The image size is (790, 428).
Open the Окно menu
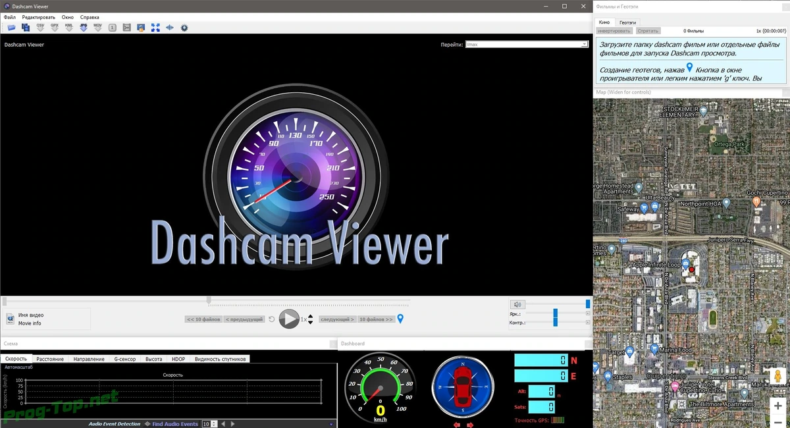point(68,16)
